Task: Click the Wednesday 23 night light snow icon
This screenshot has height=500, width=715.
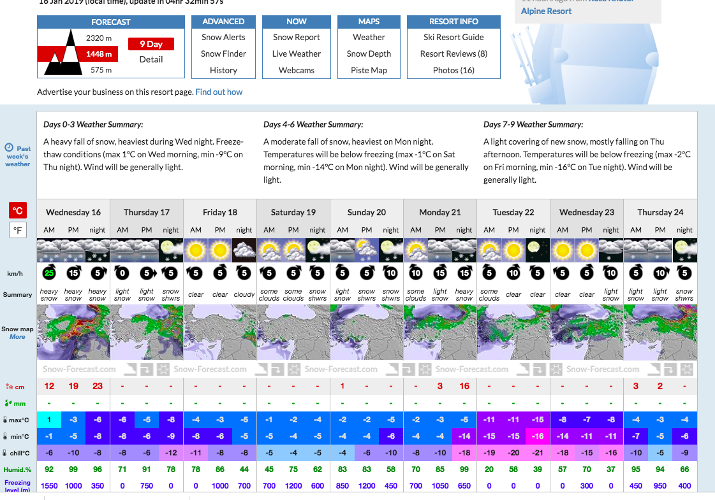Action: 611,250
